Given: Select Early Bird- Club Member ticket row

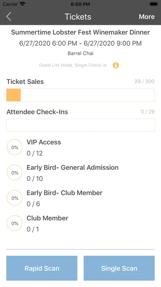Looking at the screenshot, I should pos(80,198).
